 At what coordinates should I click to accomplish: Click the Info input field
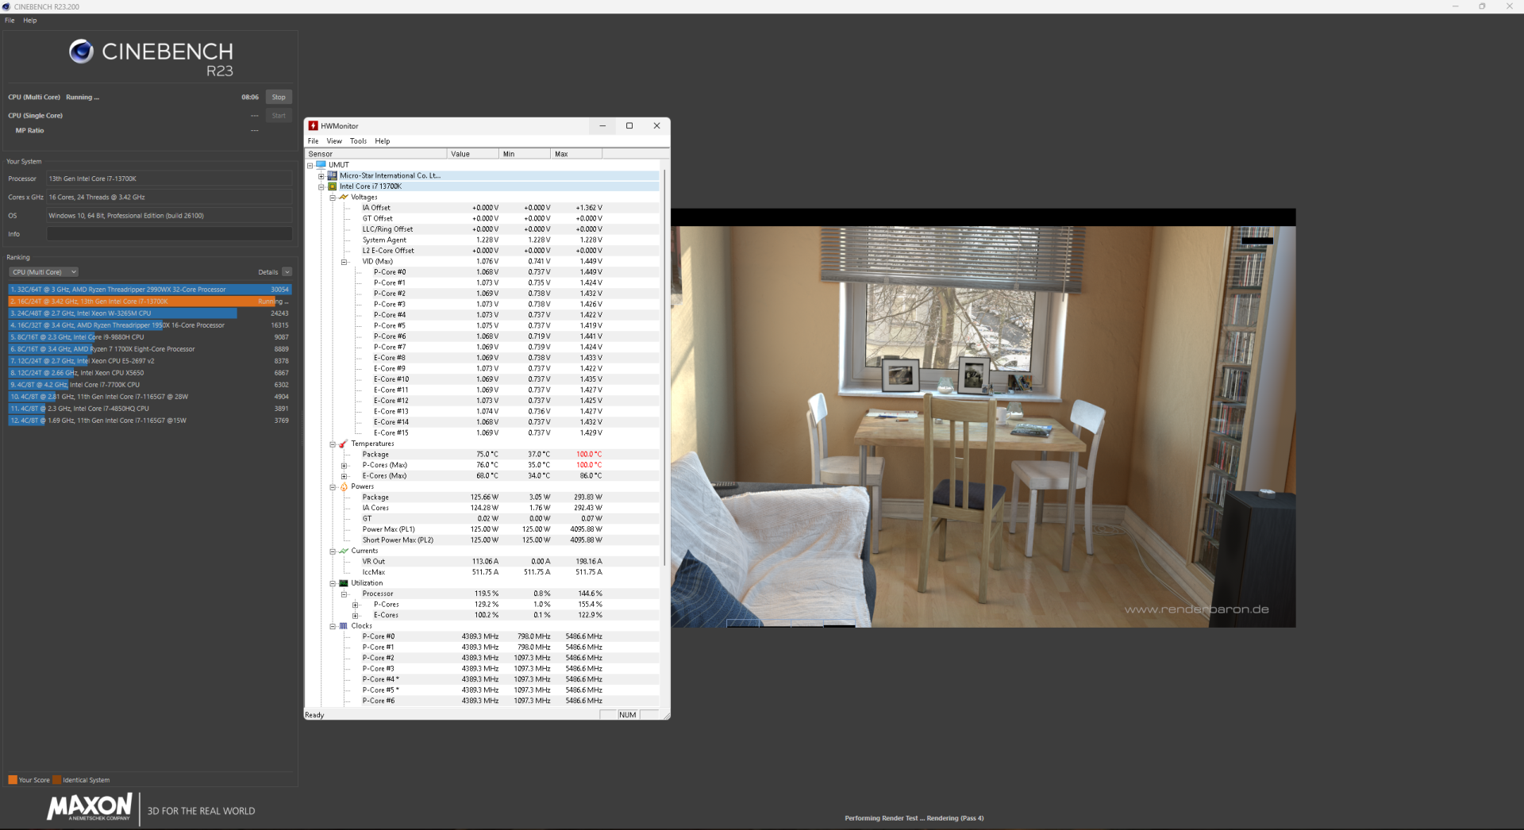coord(169,234)
